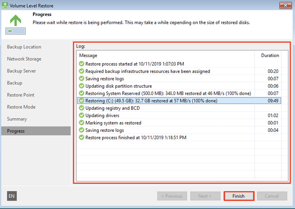Click checkmark icon next to Saving restore logs 00:07

point(82,79)
